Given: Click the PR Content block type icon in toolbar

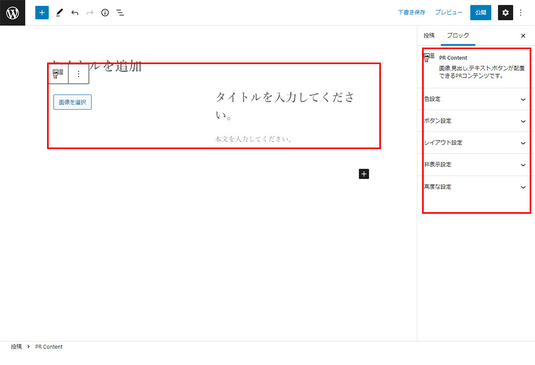Looking at the screenshot, I should [58, 74].
